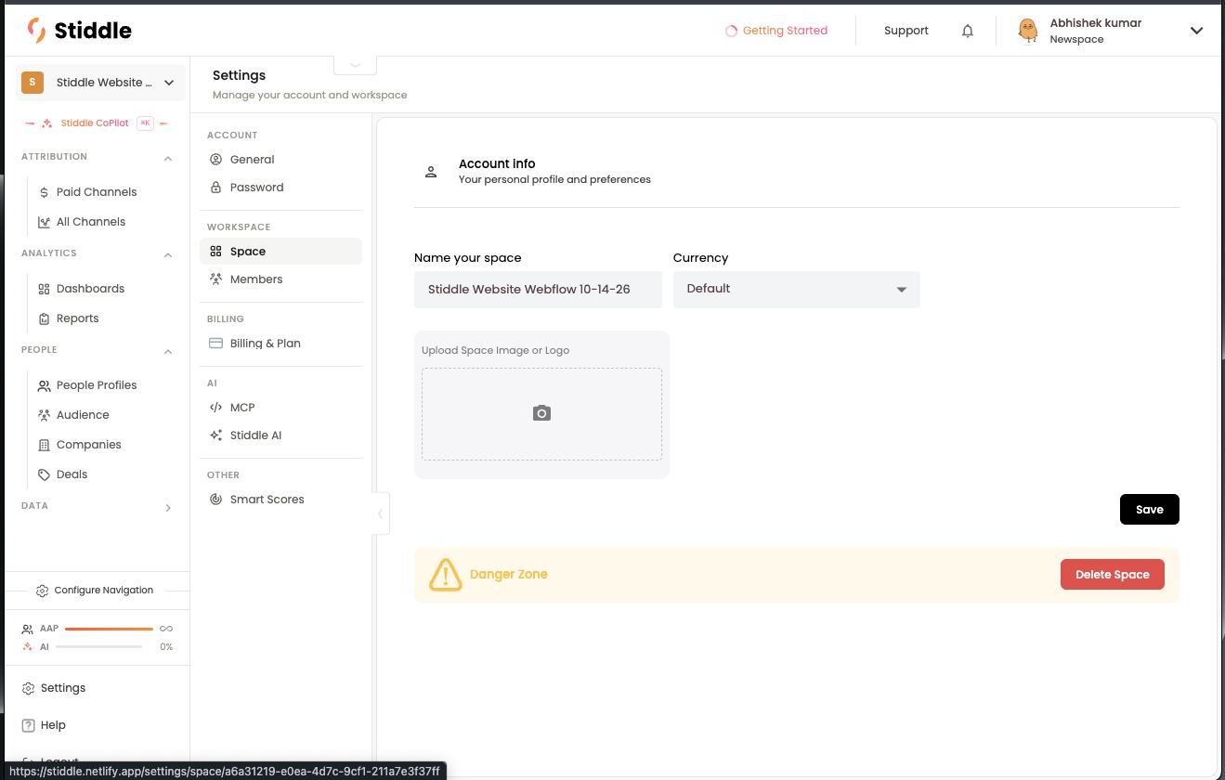Viewport: 1225px width, 780px height.
Task: Collapse the People section
Action: pyautogui.click(x=168, y=352)
